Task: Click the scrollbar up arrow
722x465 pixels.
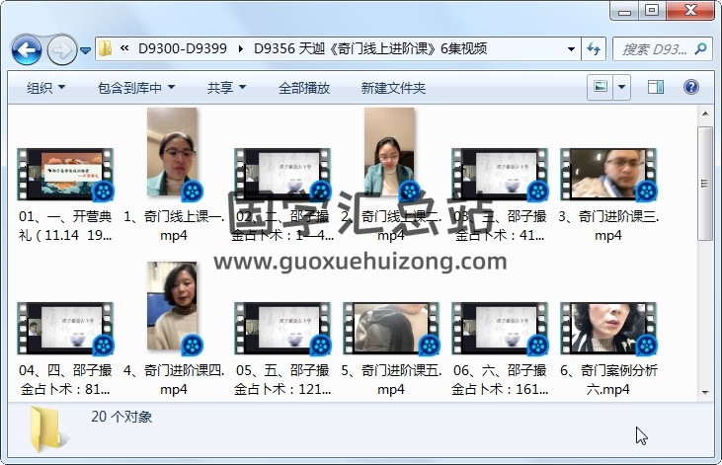Action: coord(705,114)
